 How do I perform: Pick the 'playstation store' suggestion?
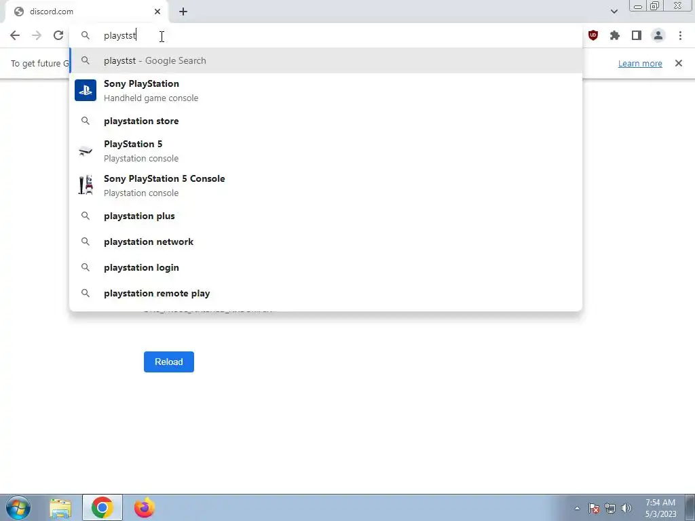tap(326, 121)
